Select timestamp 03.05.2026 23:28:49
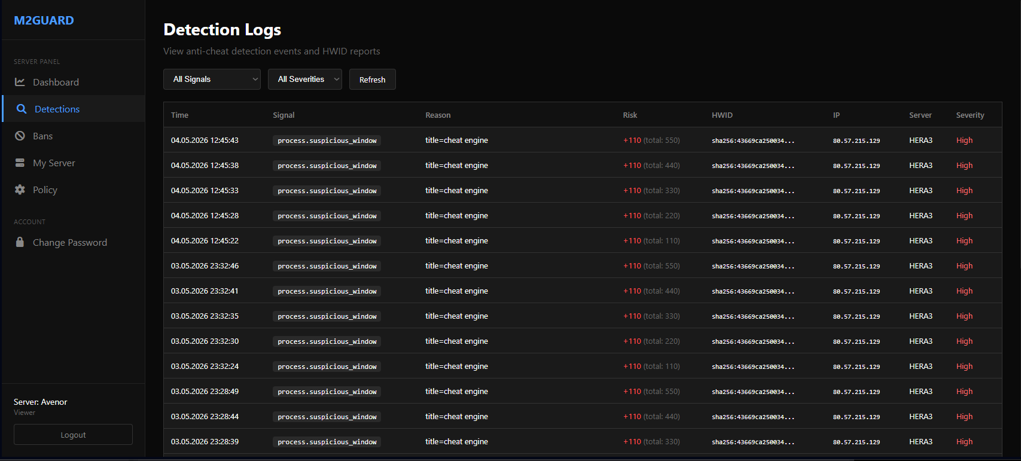 [x=205, y=391]
